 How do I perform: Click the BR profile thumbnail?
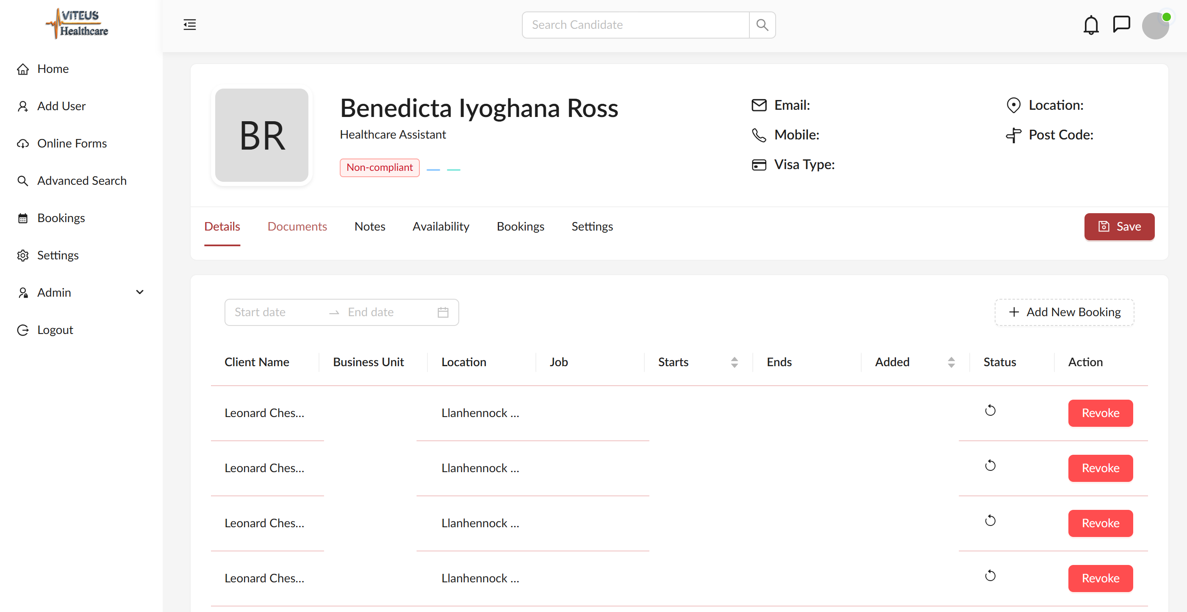click(262, 136)
